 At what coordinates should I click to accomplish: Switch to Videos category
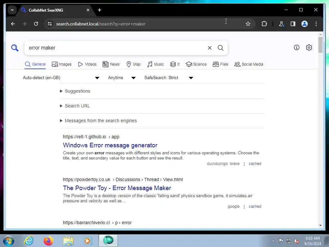[87, 64]
